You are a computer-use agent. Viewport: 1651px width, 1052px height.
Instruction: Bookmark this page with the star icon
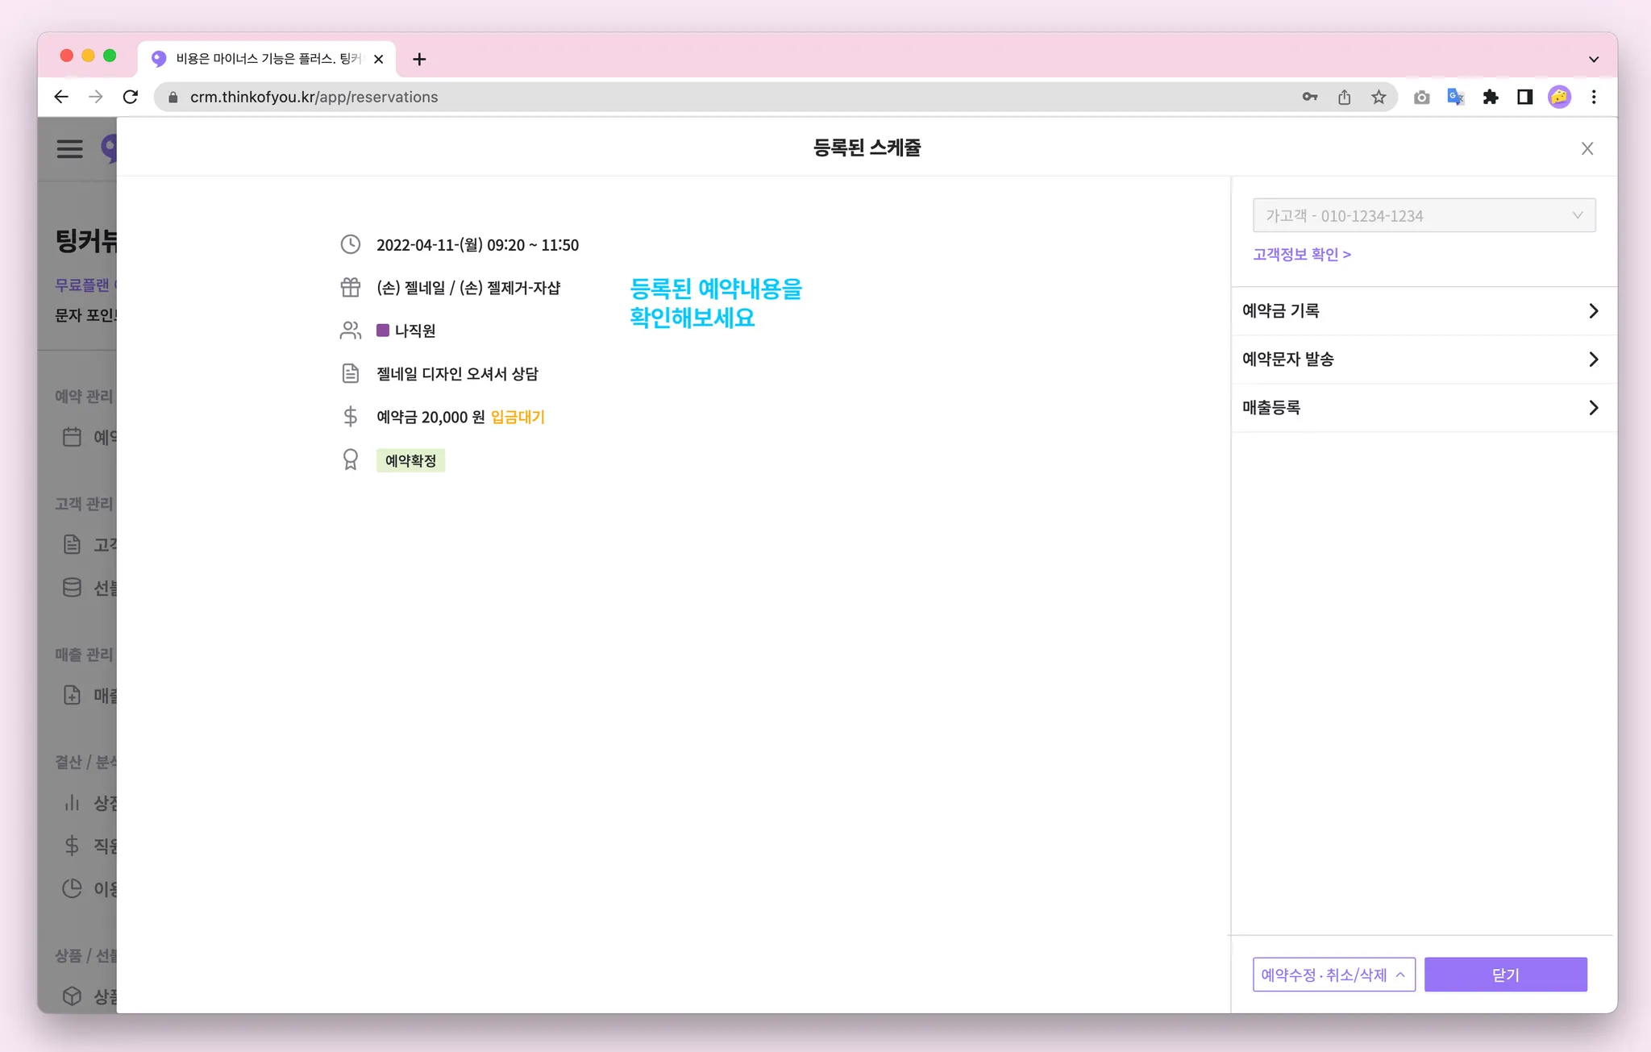coord(1379,97)
